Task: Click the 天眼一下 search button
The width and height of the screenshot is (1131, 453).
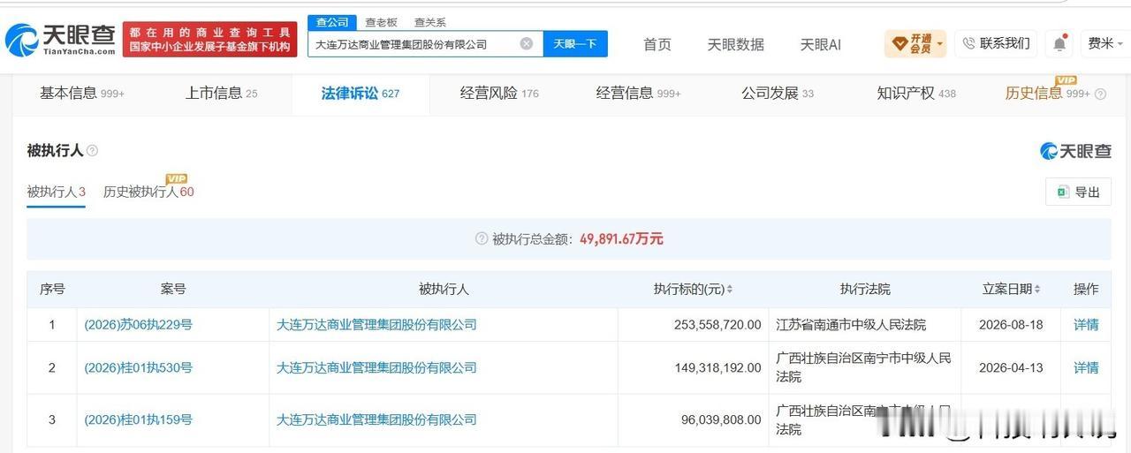Action: tap(575, 43)
